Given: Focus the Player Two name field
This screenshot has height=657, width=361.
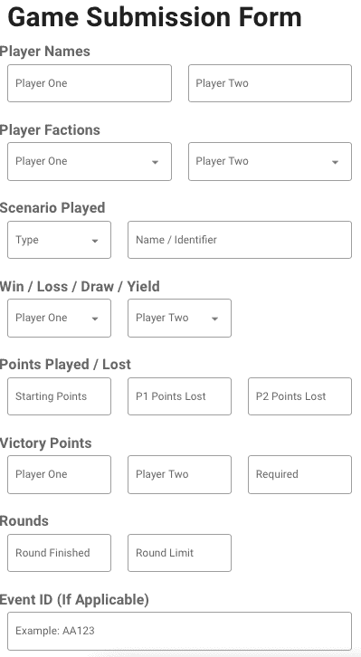Looking at the screenshot, I should (270, 83).
